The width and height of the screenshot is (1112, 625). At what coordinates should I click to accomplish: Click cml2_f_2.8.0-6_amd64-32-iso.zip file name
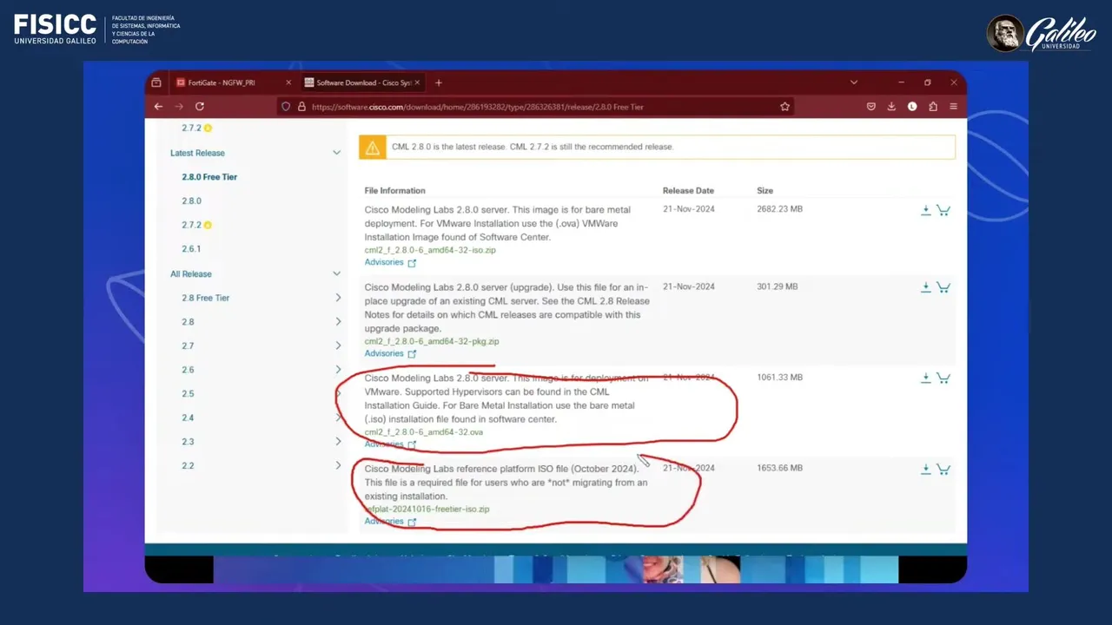click(x=430, y=250)
